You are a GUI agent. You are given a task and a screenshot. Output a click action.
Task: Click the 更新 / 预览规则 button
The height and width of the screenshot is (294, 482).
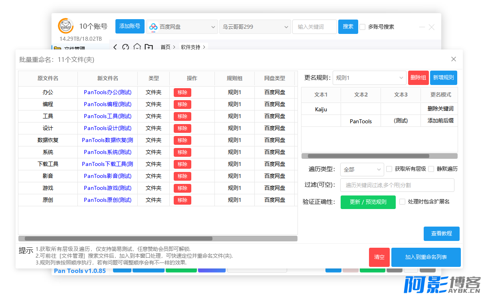[x=368, y=202]
